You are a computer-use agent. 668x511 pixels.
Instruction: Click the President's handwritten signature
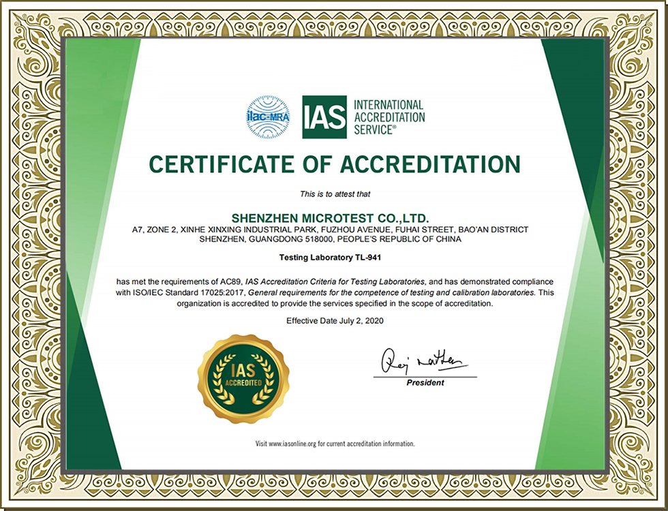pos(423,362)
